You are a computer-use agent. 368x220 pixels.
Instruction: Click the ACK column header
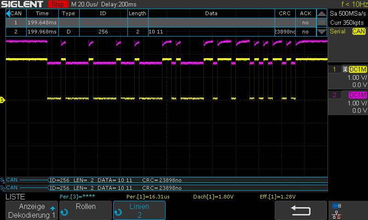[305, 13]
